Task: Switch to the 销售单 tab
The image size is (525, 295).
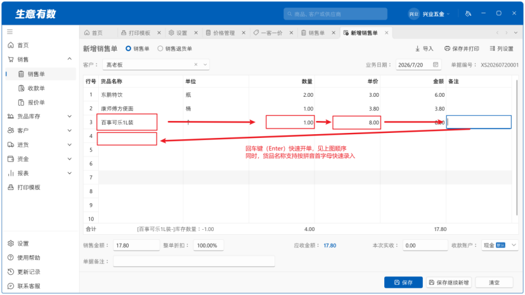Action: tap(313, 33)
